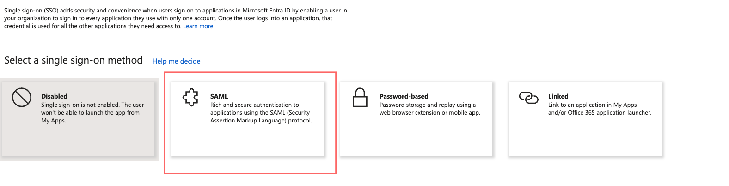Choose the SAML title text
The image size is (729, 186).
click(x=219, y=96)
